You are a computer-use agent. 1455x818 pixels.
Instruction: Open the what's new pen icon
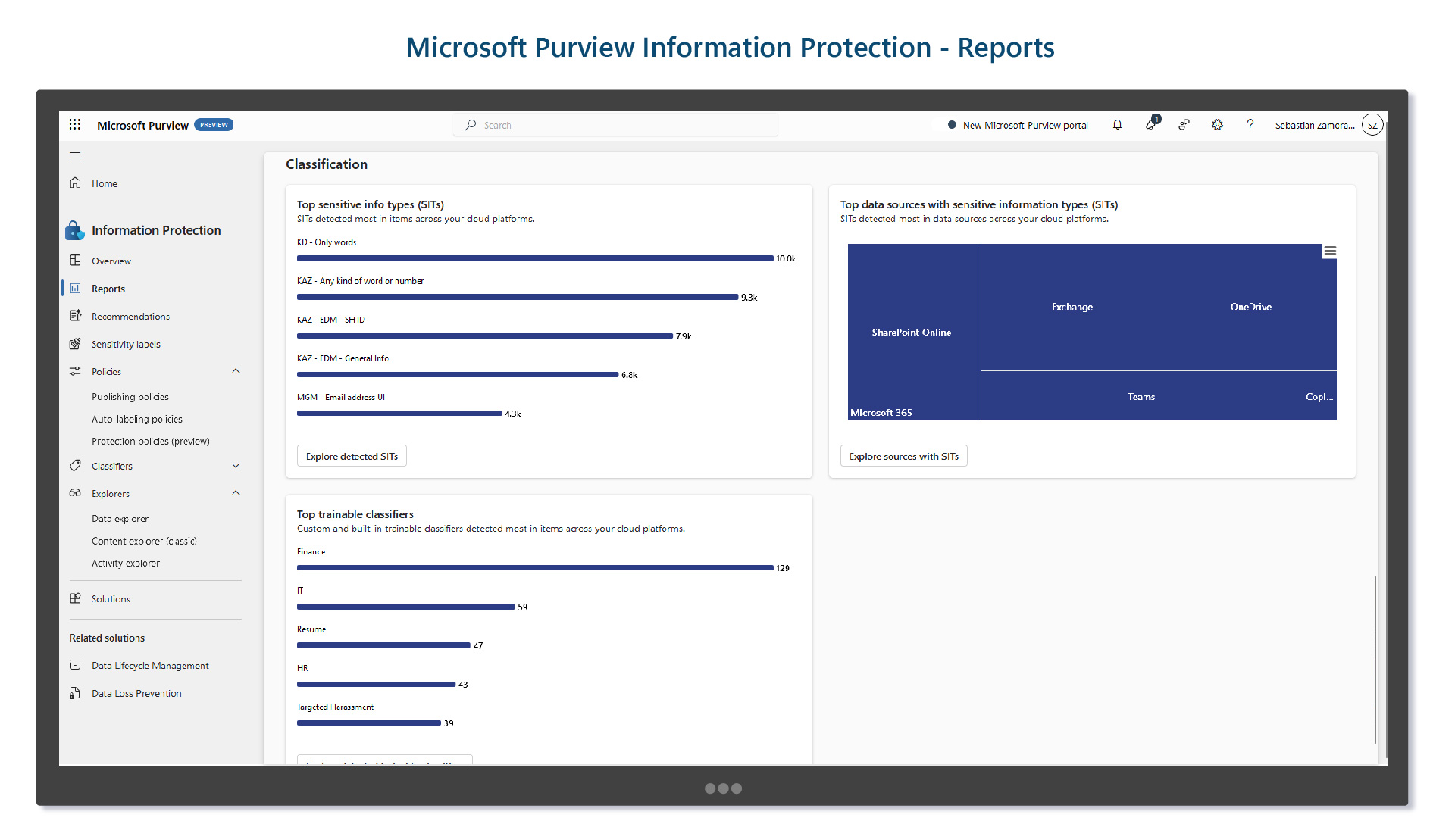click(1151, 124)
